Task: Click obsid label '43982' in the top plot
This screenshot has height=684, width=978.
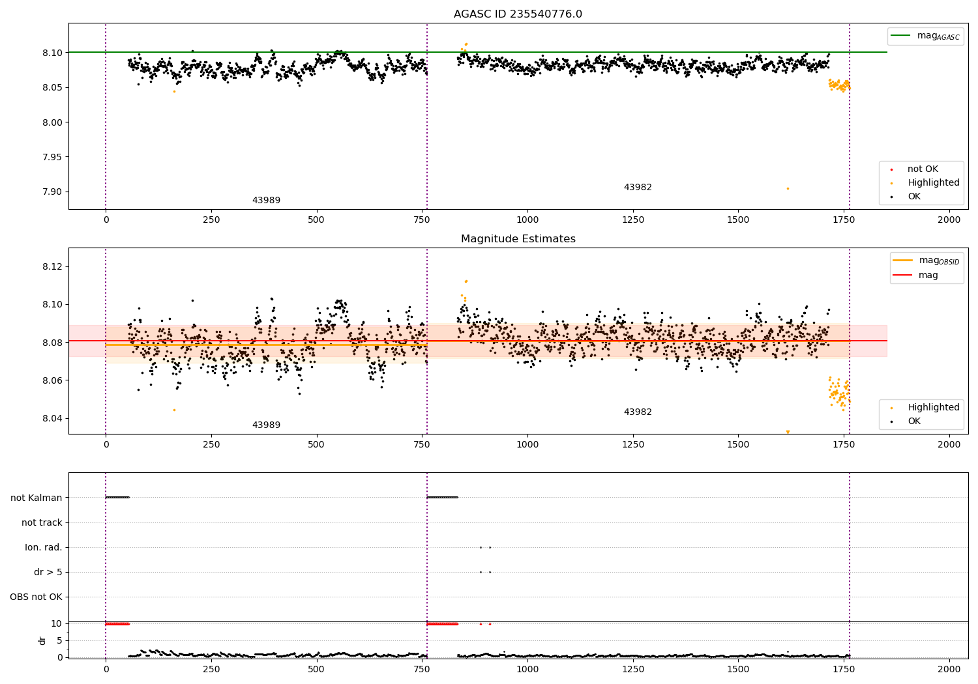Action: click(638, 188)
